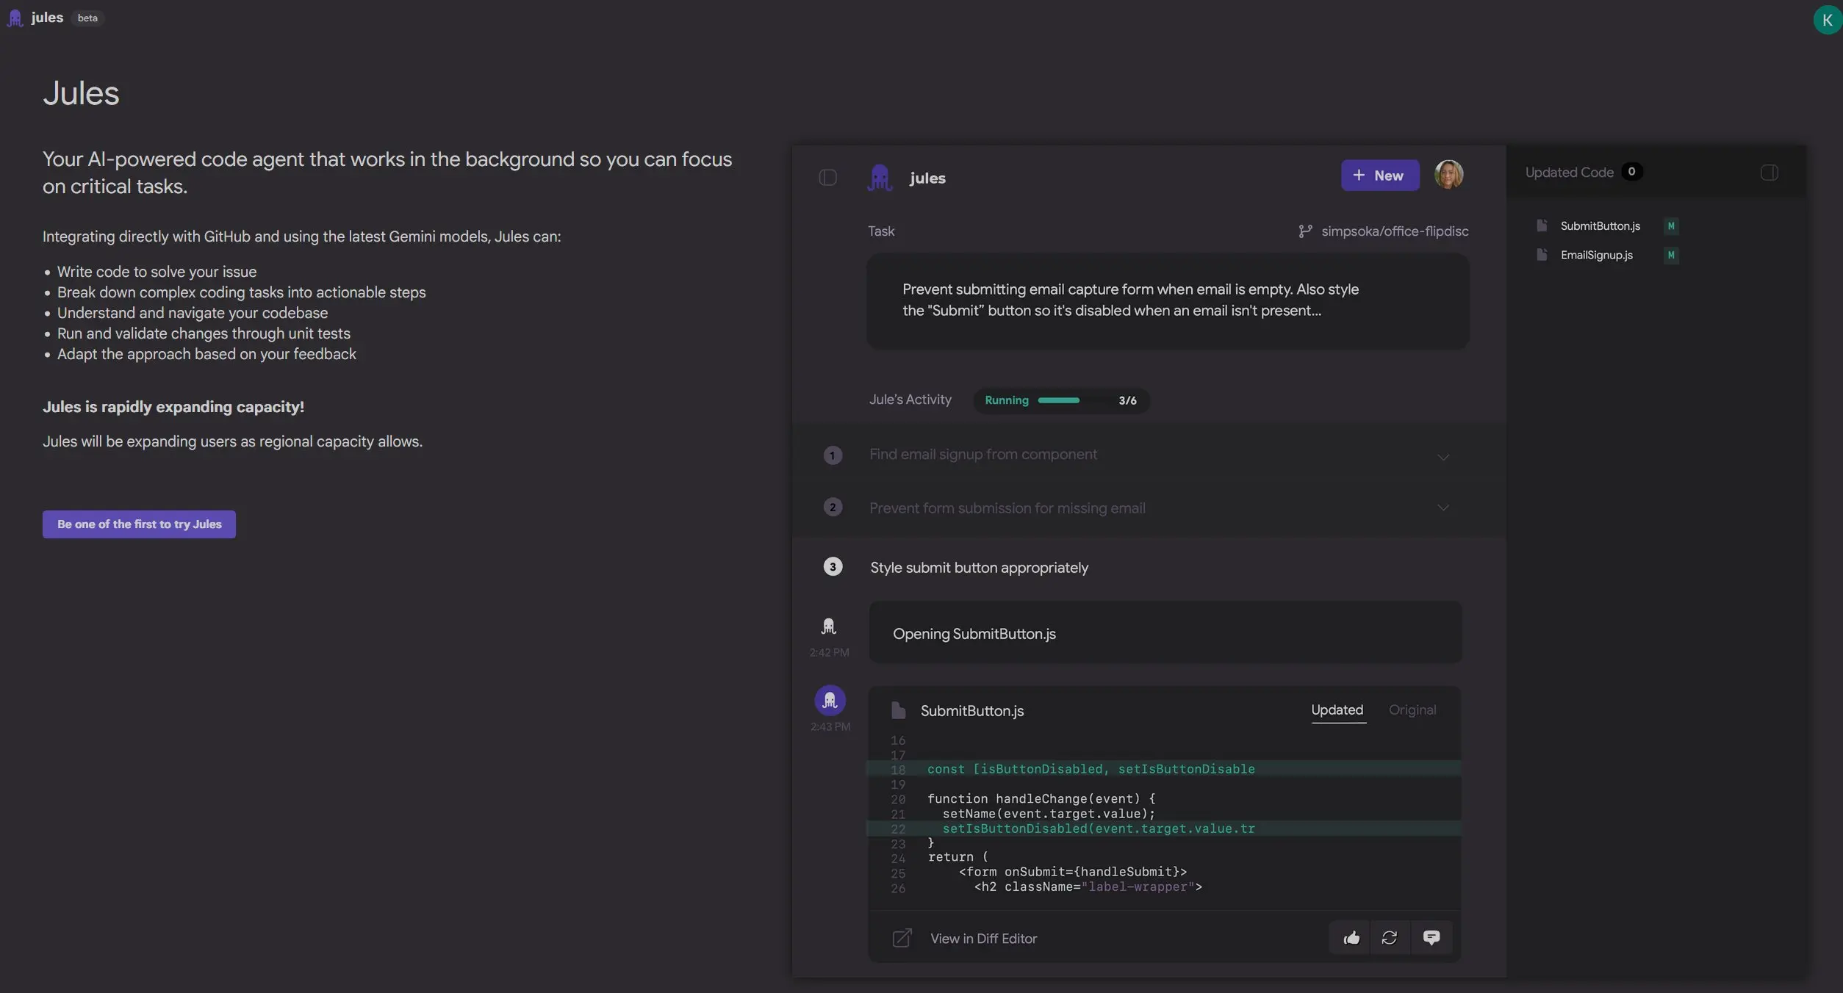Toggle the Updated Code panel collapse icon
Viewport: 1843px width, 993px height.
(1769, 173)
